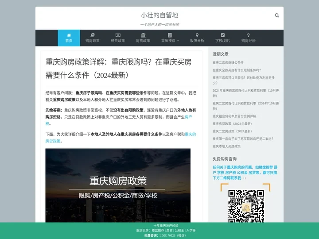
Task: Open 在重庆全款买房有什么限制条件吗? post
Action: click(237, 70)
